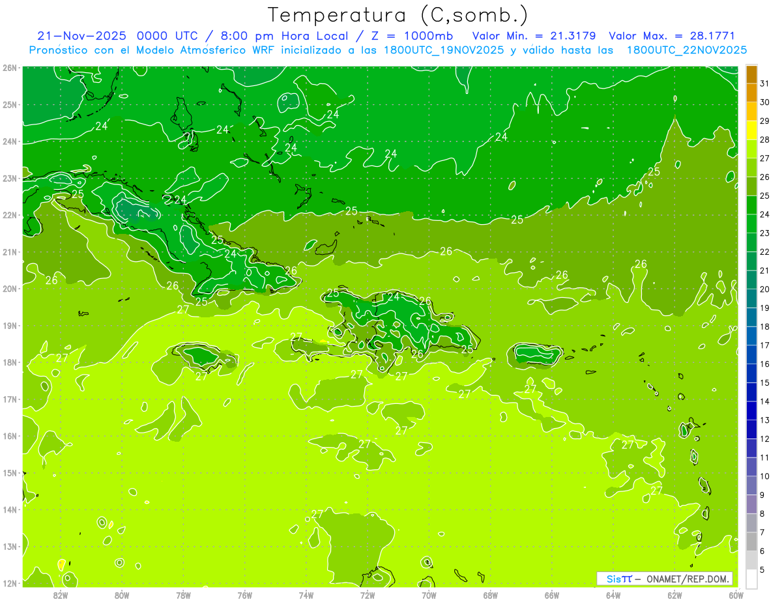Select the teal swatch between 19 and 20
This screenshot has width=782, height=604.
751,298
